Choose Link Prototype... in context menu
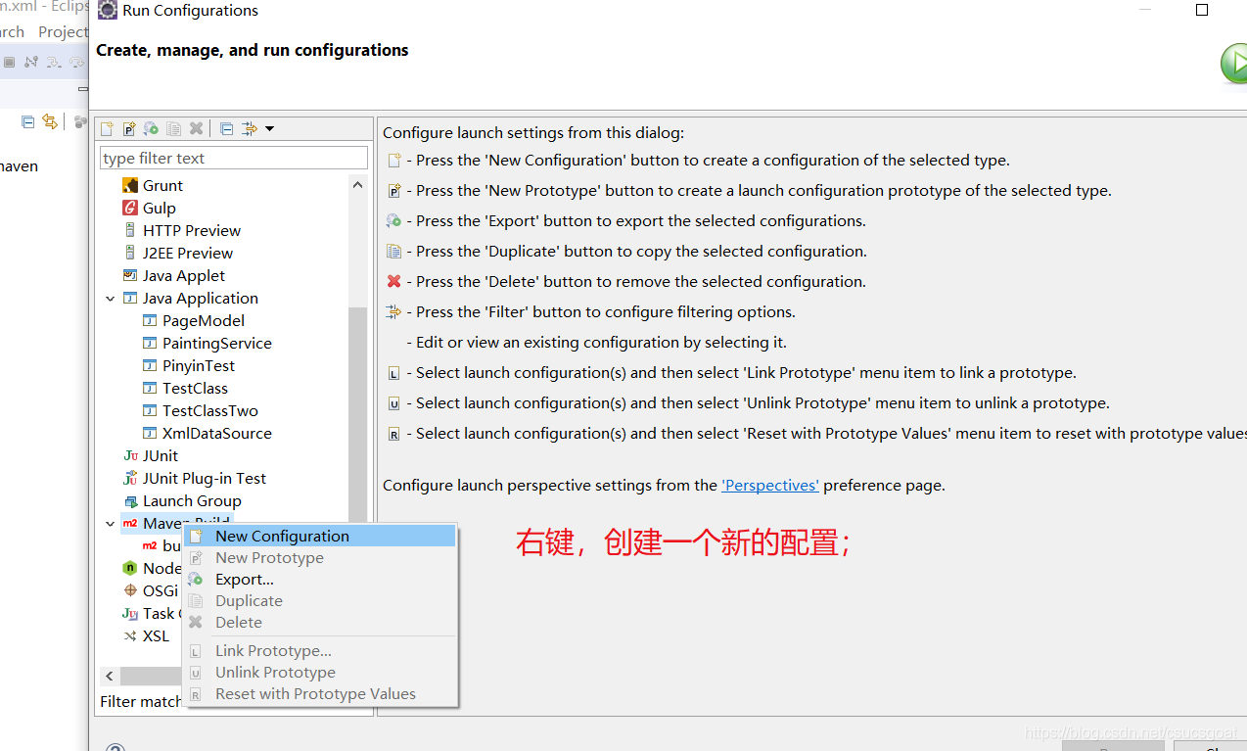 click(x=320, y=650)
